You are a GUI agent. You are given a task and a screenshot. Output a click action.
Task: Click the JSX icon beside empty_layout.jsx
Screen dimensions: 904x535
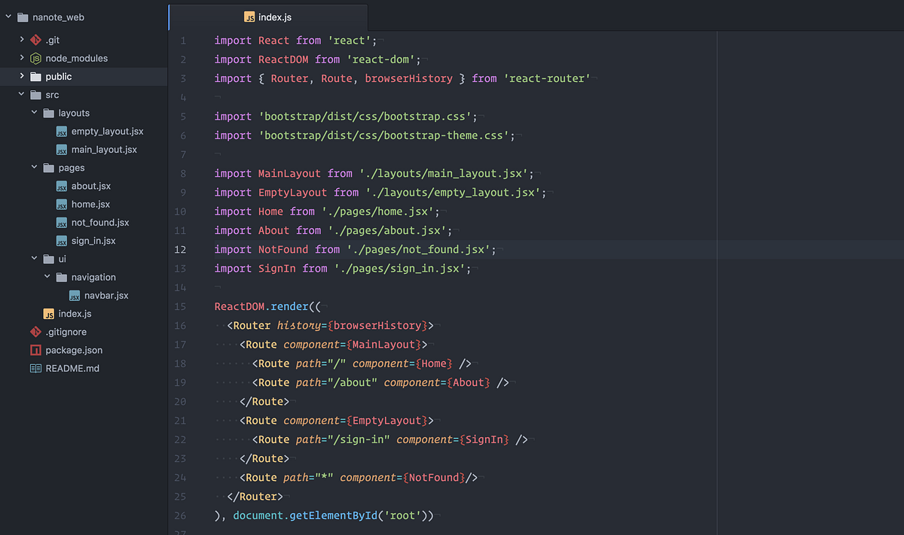coord(61,131)
